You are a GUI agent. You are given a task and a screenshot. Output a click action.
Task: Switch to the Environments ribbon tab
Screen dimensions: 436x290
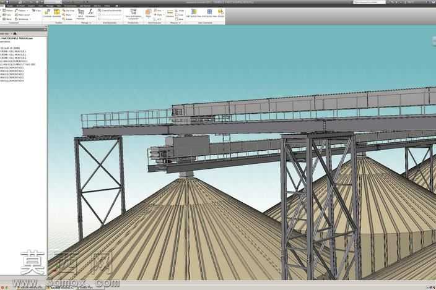click(71, 6)
